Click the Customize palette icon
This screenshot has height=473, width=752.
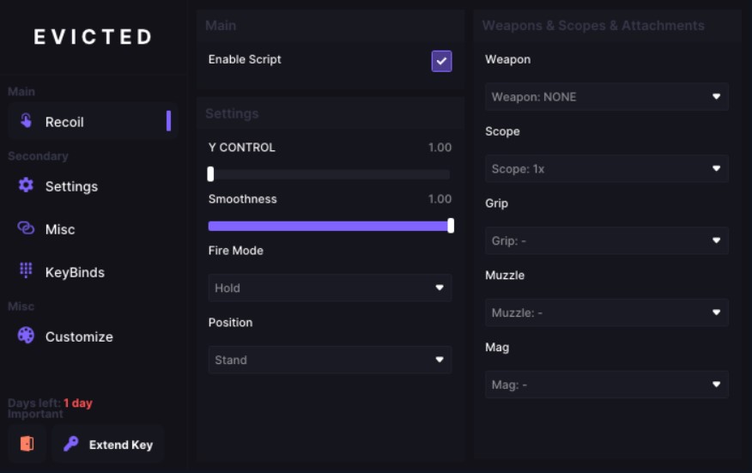(27, 336)
